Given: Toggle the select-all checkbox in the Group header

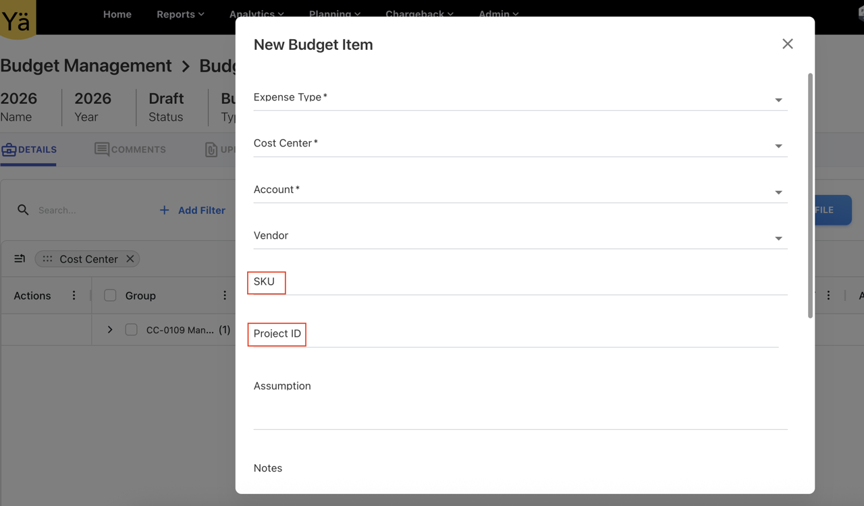Looking at the screenshot, I should (x=109, y=296).
